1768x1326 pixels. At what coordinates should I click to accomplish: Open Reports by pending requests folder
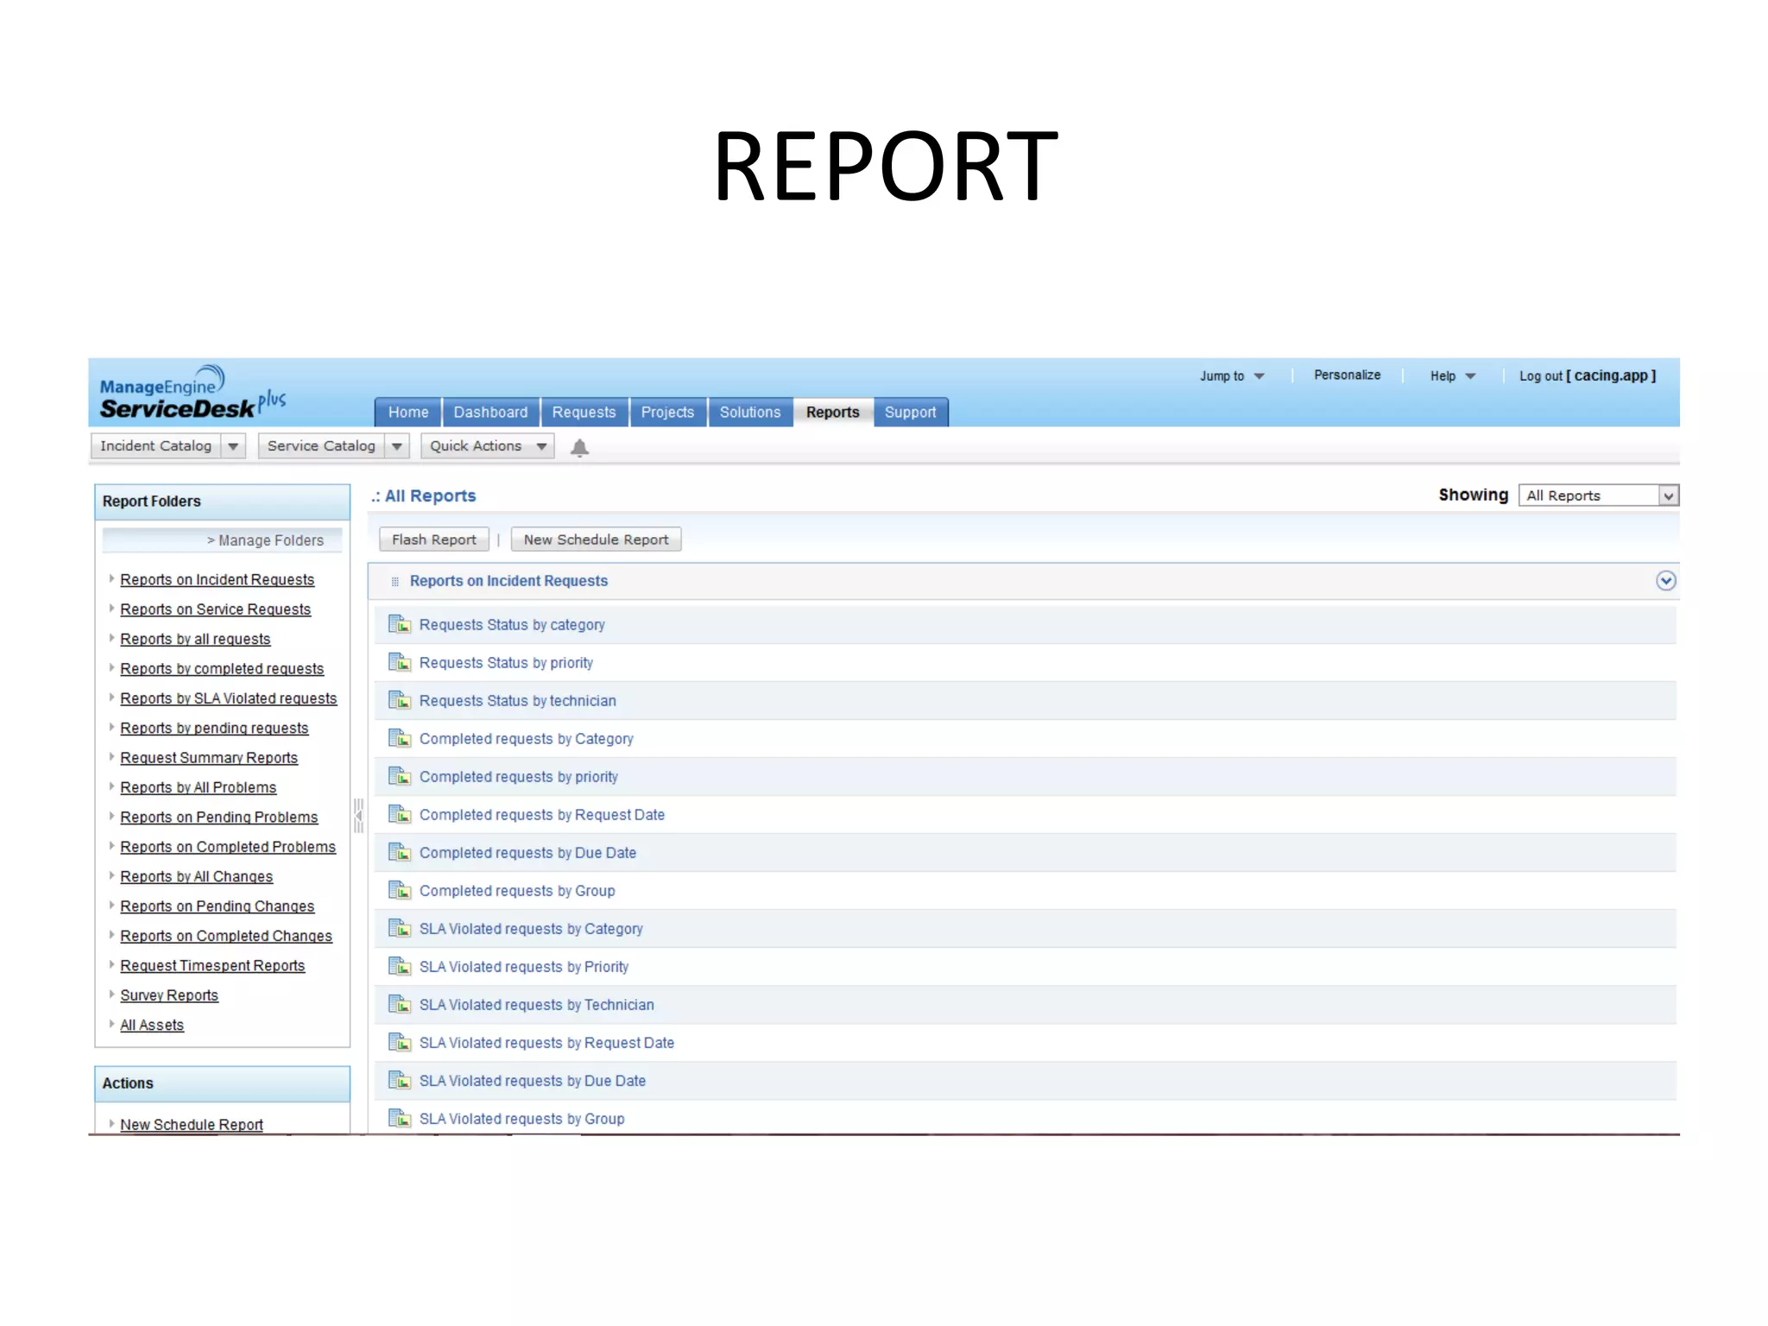pos(214,728)
